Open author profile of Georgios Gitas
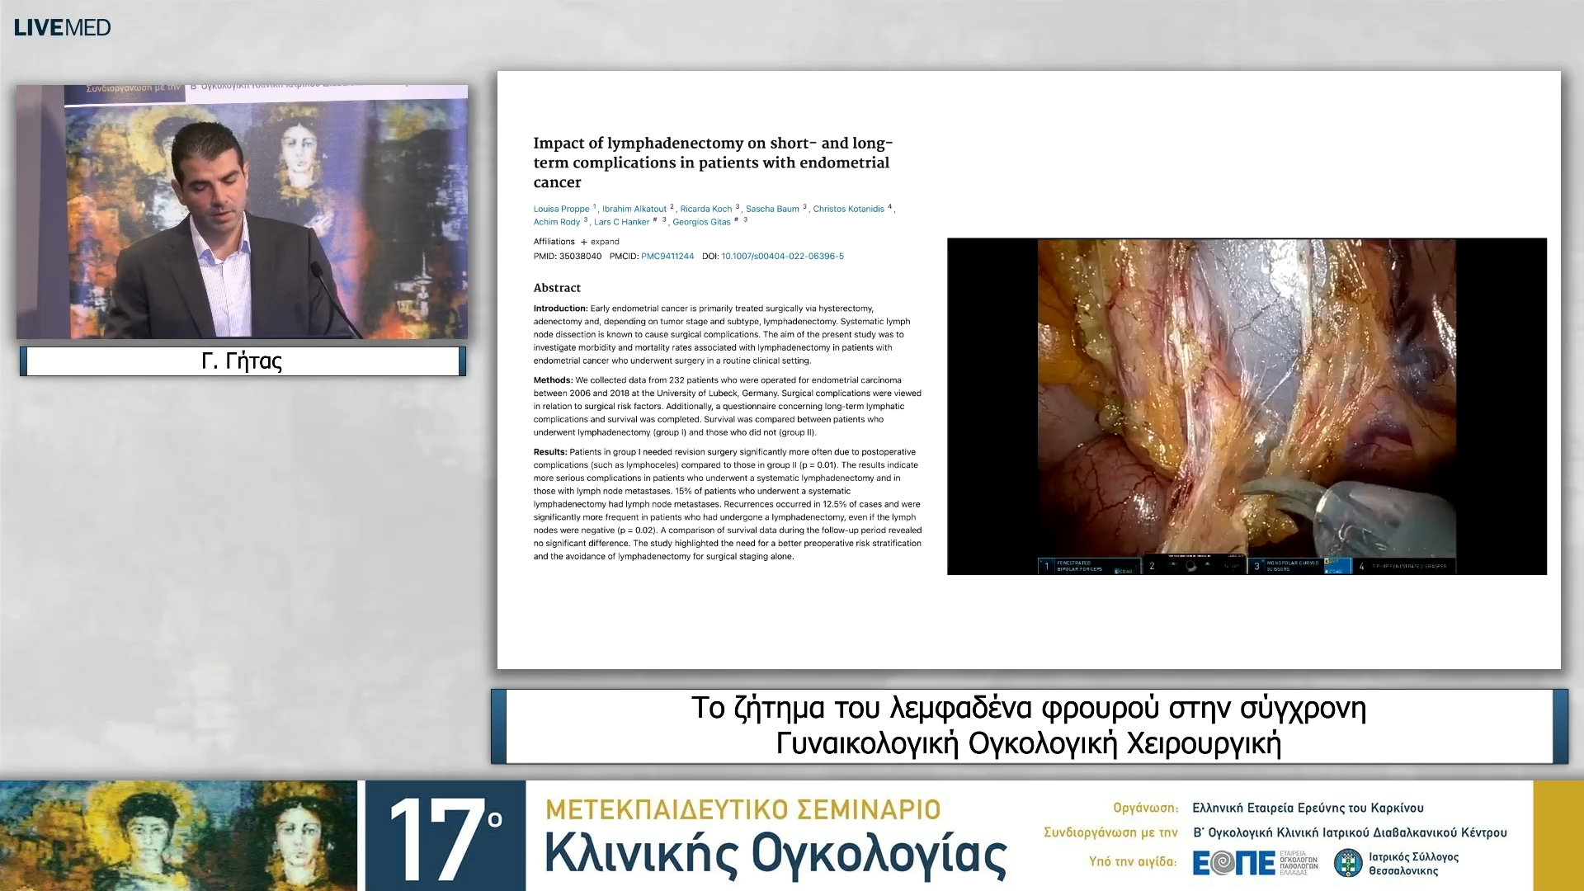This screenshot has height=891, width=1584. pyautogui.click(x=701, y=221)
